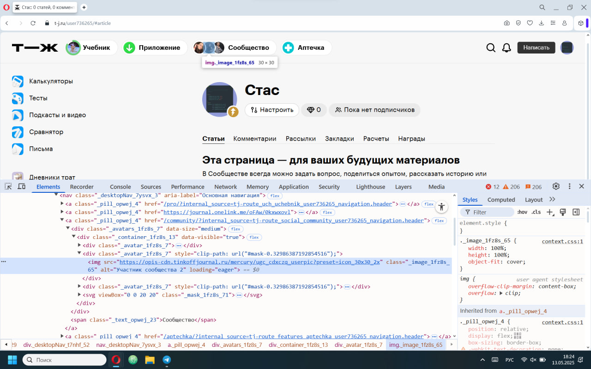
Task: Open notifications via the bell icon
Action: pyautogui.click(x=507, y=48)
